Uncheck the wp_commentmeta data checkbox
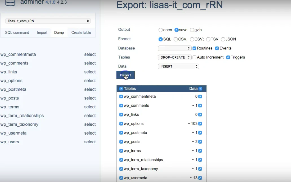The image size is (291, 182). [x=200, y=96]
